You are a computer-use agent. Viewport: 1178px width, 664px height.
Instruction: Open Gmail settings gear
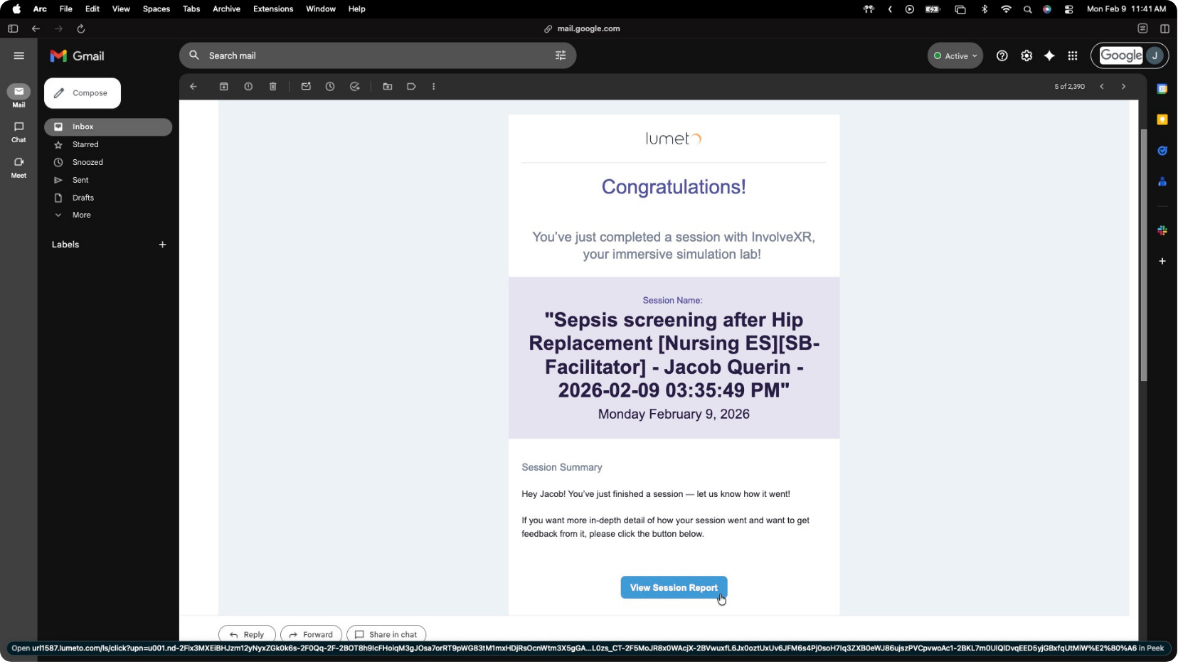1026,56
